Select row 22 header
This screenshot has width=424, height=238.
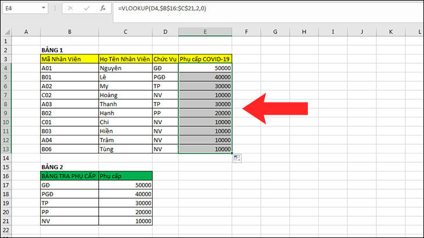tap(6, 230)
